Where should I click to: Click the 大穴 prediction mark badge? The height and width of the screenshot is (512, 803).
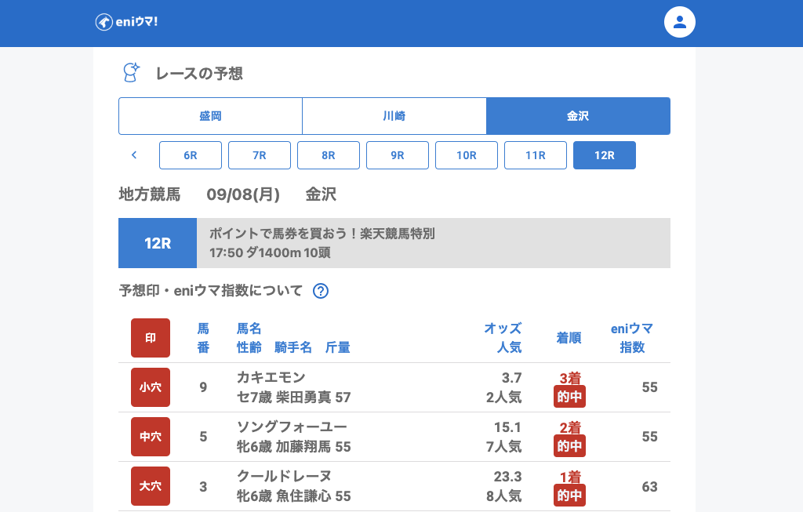point(151,486)
